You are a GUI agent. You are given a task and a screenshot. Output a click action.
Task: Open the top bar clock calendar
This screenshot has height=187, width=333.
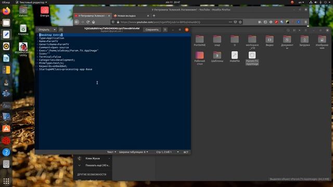click(173, 2)
